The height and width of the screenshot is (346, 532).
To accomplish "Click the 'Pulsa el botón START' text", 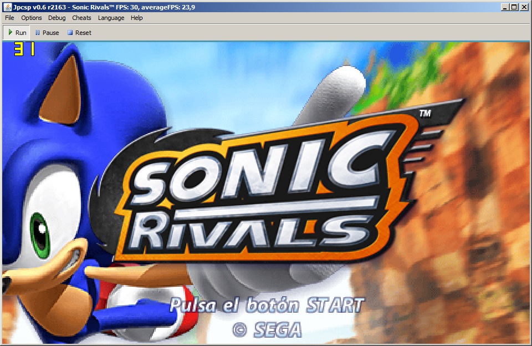I will [267, 305].
